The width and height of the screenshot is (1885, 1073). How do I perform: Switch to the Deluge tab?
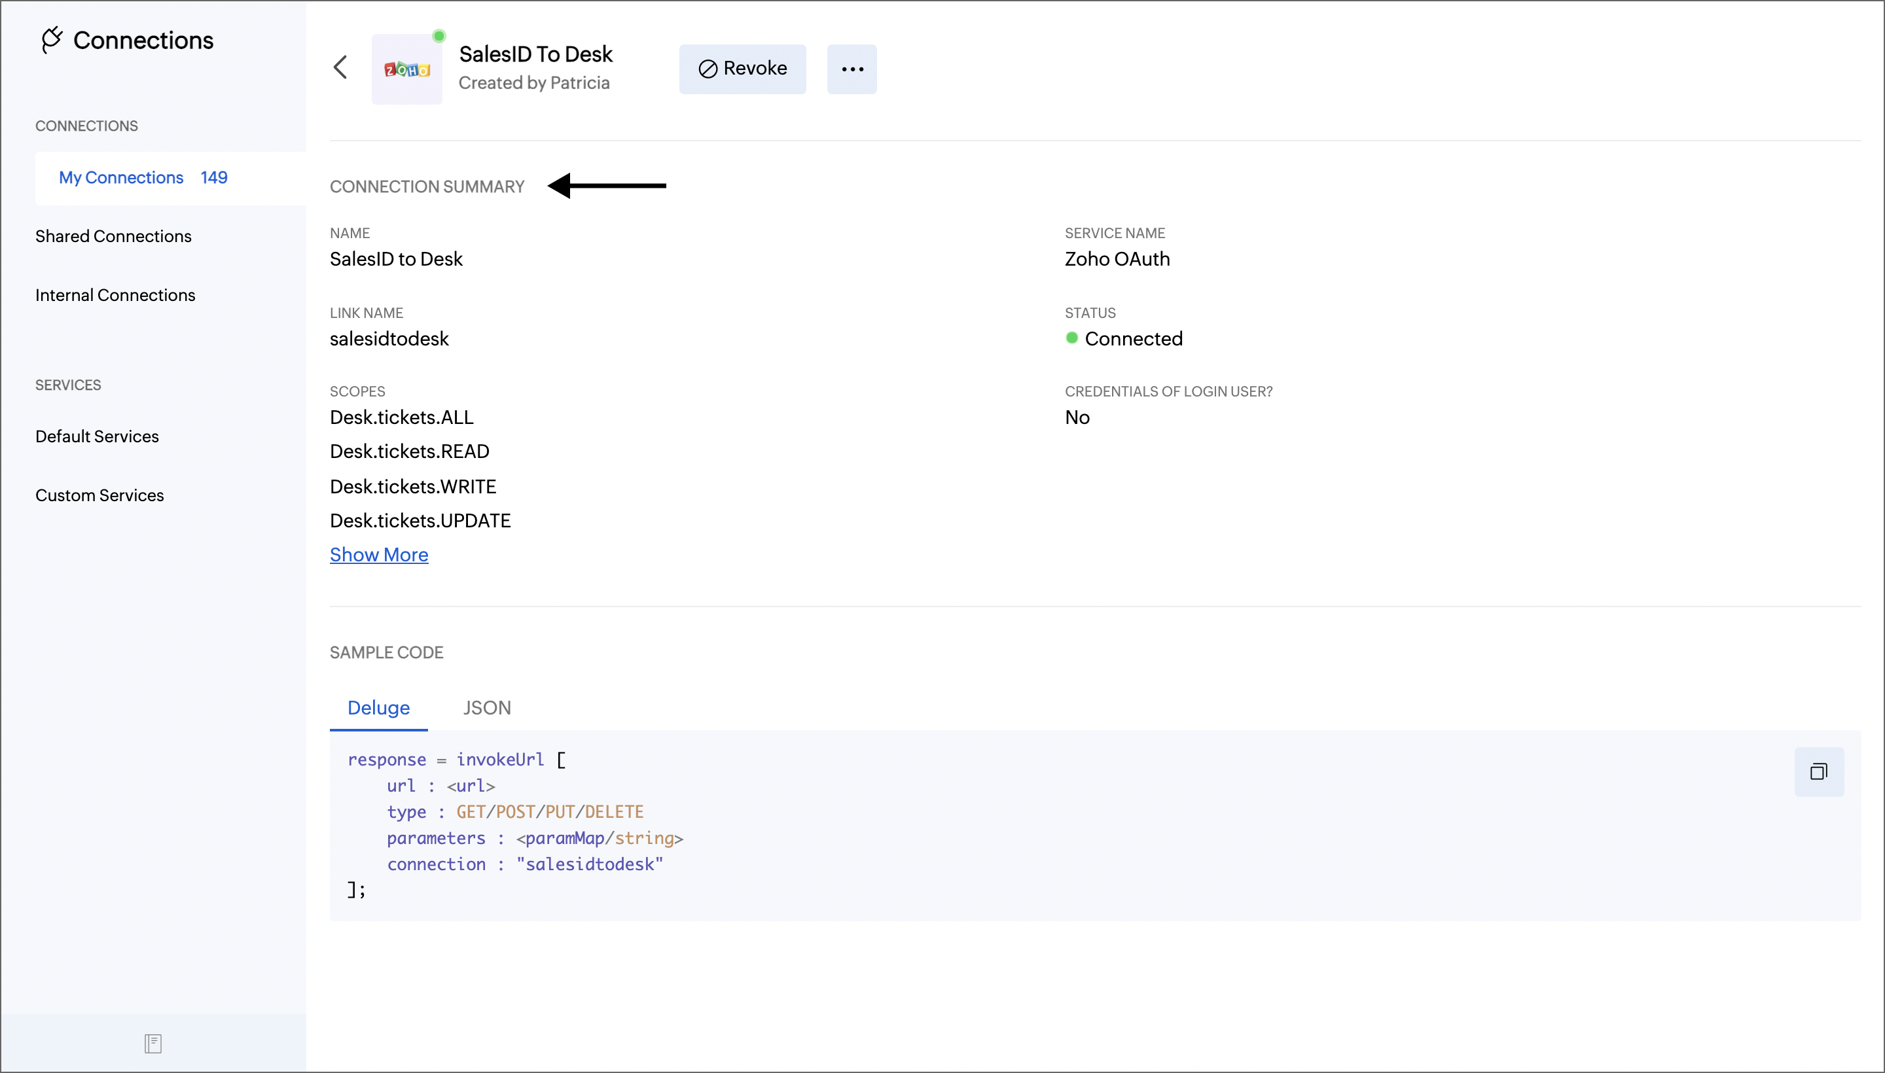pos(378,707)
